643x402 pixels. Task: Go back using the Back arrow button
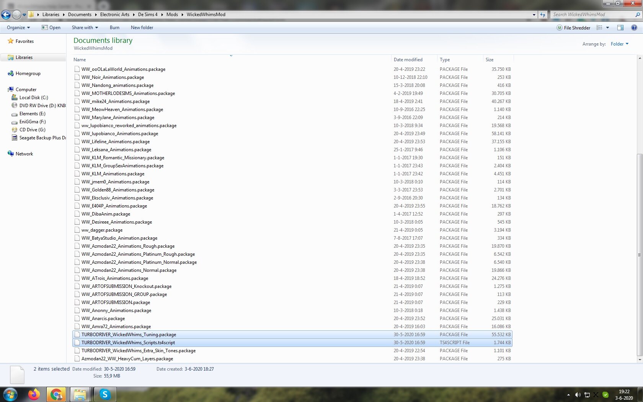pos(6,15)
